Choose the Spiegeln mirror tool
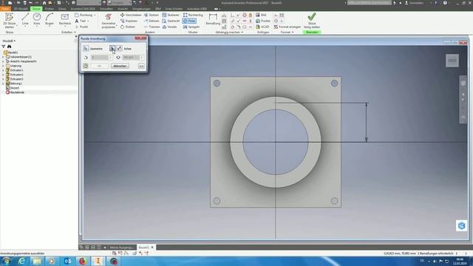The height and width of the screenshot is (266, 473). click(191, 27)
